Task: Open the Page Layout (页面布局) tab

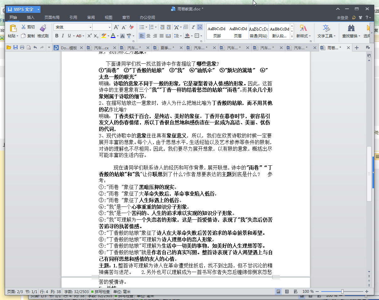Action: (x=52, y=18)
